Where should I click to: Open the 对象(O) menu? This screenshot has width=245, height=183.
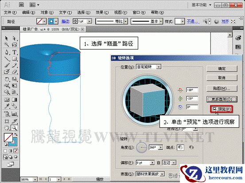47,12
